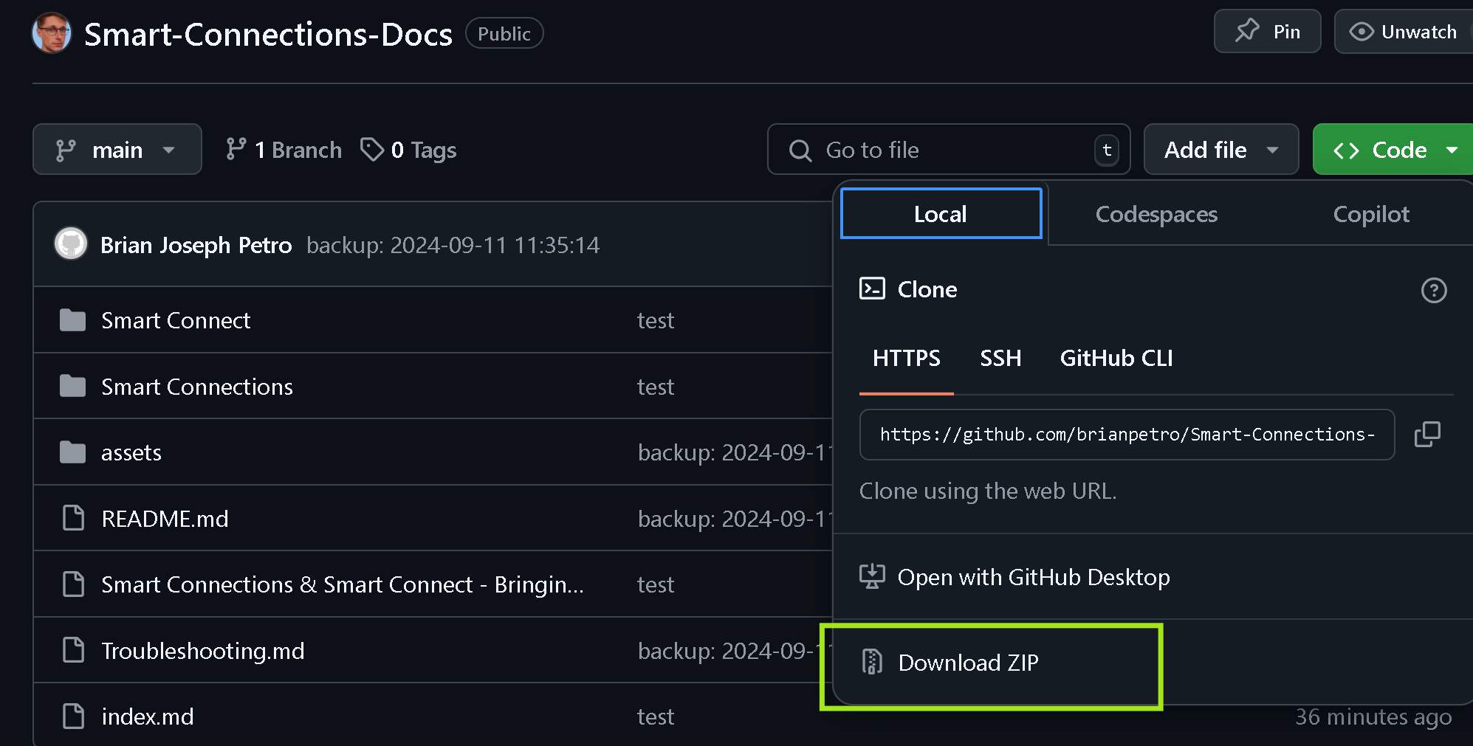Open the Smart-Connections-Docs repository title
Image resolution: width=1473 pixels, height=746 pixels.
pos(268,34)
